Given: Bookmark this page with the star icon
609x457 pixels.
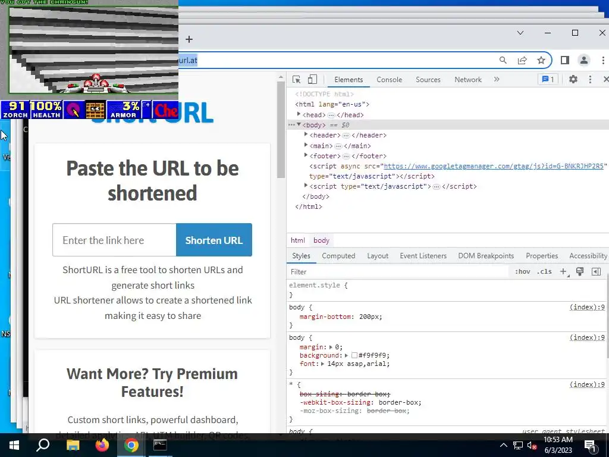Looking at the screenshot, I should 541,60.
